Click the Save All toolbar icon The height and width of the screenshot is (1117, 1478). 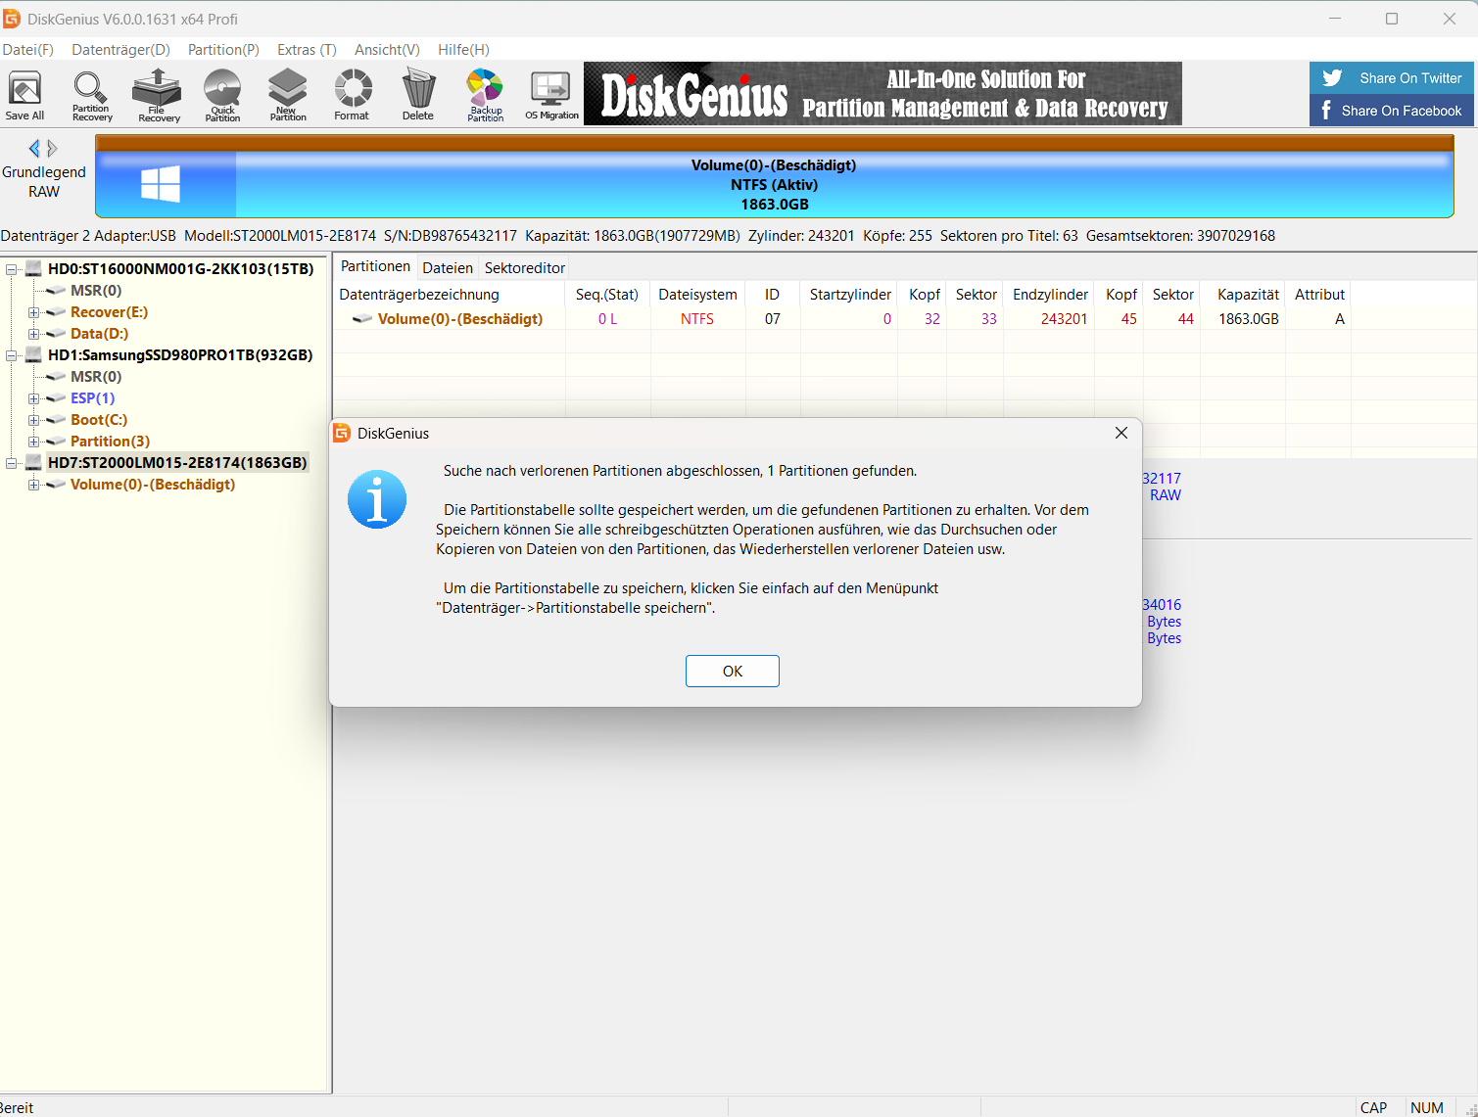[x=24, y=96]
